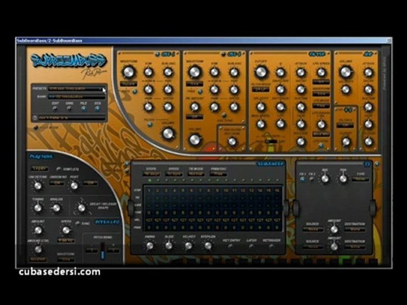Click the FX Pan knob
407x305 pixels.
pyautogui.click(x=343, y=179)
